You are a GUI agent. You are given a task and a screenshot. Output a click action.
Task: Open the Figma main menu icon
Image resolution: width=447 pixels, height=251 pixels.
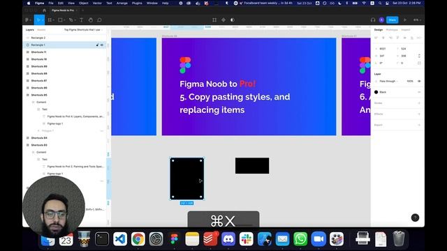(27, 20)
